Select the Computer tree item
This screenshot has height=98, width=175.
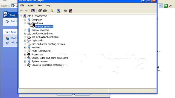point(37,20)
